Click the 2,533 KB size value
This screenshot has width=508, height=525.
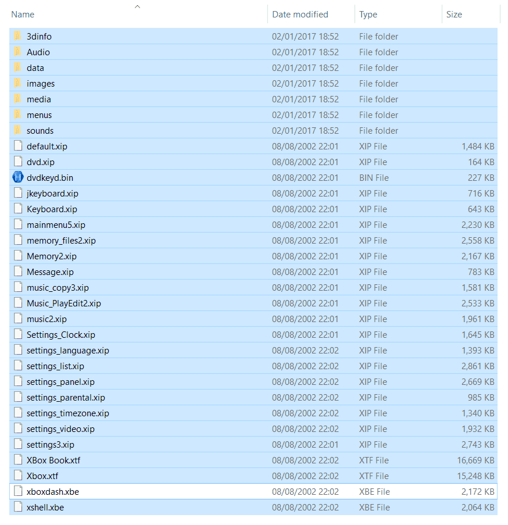[478, 303]
